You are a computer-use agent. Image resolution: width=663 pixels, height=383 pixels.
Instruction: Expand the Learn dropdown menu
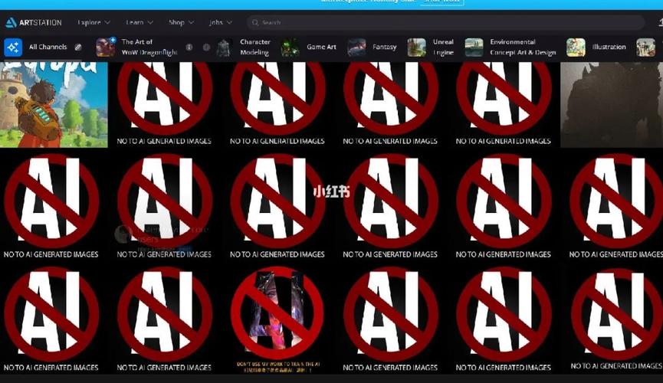[139, 22]
